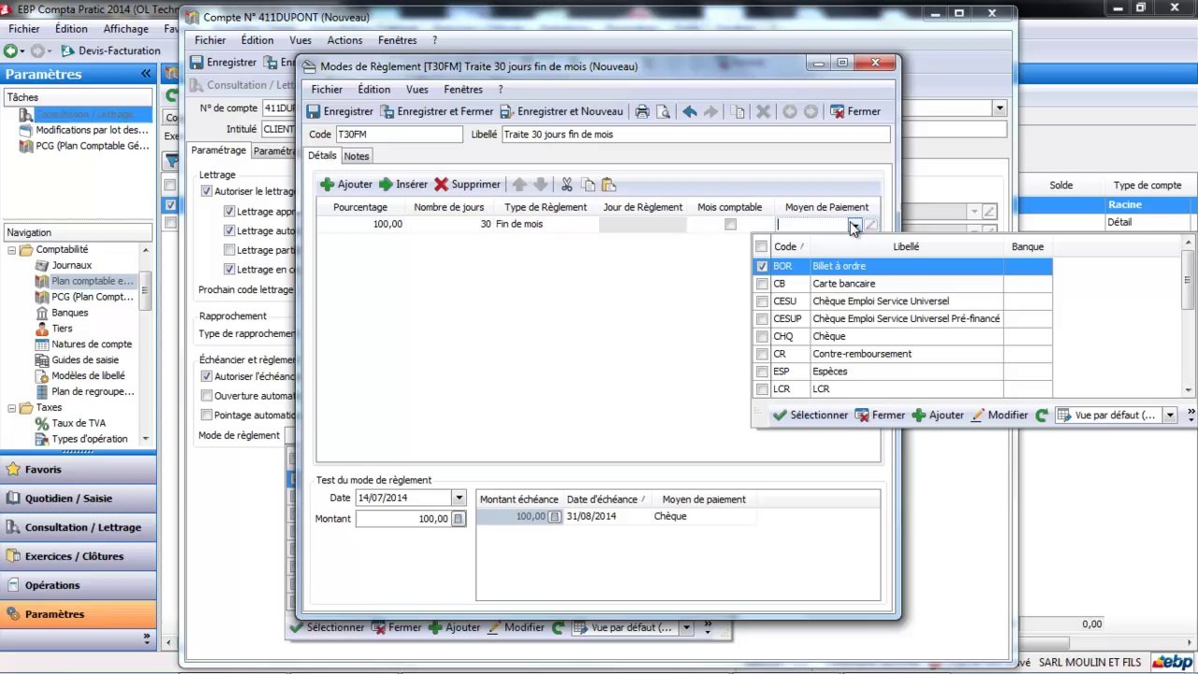
Task: Open the Date dropdown showing 14/07/2014
Action: click(459, 498)
